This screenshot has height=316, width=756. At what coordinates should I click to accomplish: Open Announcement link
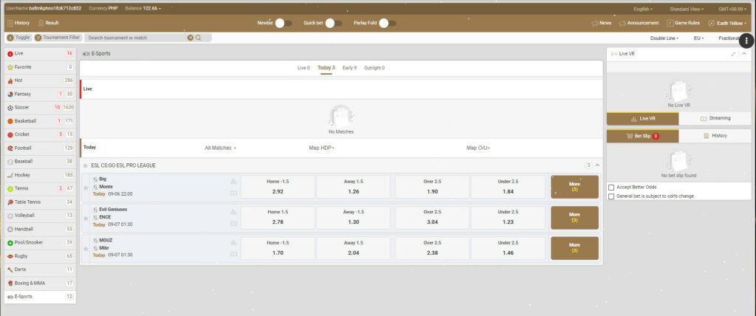tap(639, 23)
